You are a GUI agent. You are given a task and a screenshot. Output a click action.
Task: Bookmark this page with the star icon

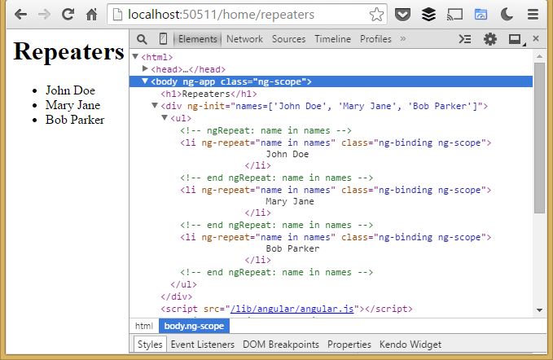376,15
